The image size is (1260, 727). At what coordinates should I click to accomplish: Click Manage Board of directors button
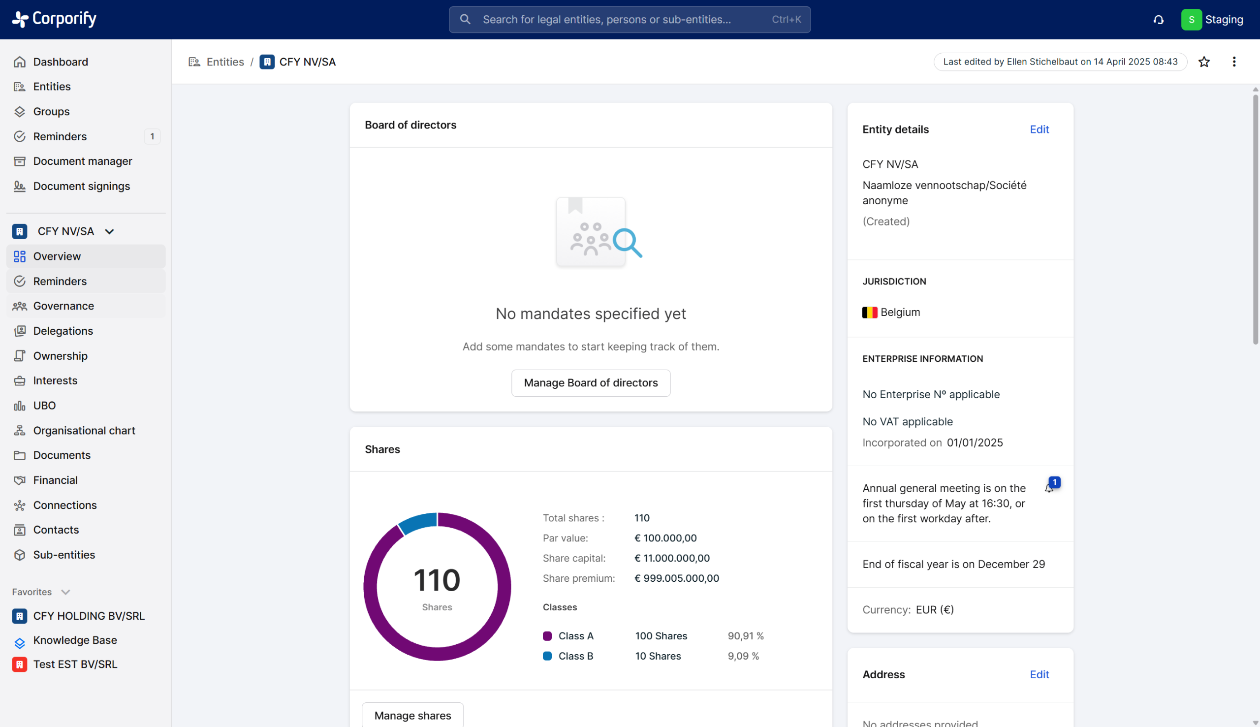pos(591,383)
